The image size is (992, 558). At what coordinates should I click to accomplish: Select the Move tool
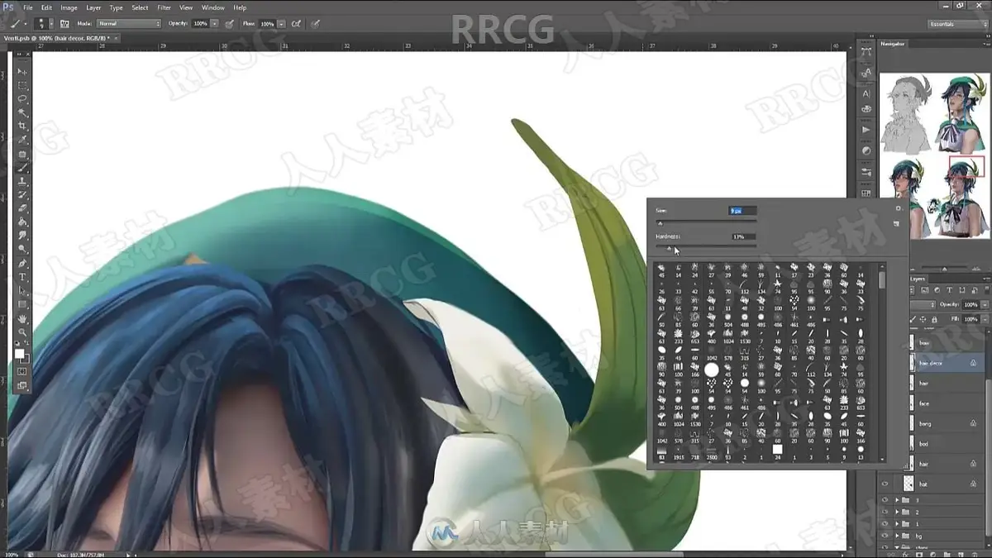tap(22, 72)
